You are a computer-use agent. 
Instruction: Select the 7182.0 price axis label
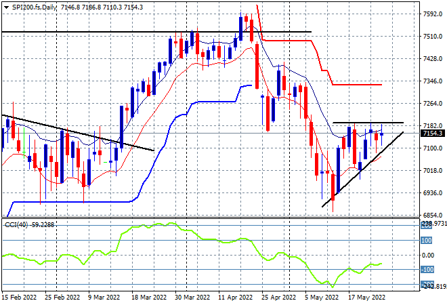(x=433, y=126)
